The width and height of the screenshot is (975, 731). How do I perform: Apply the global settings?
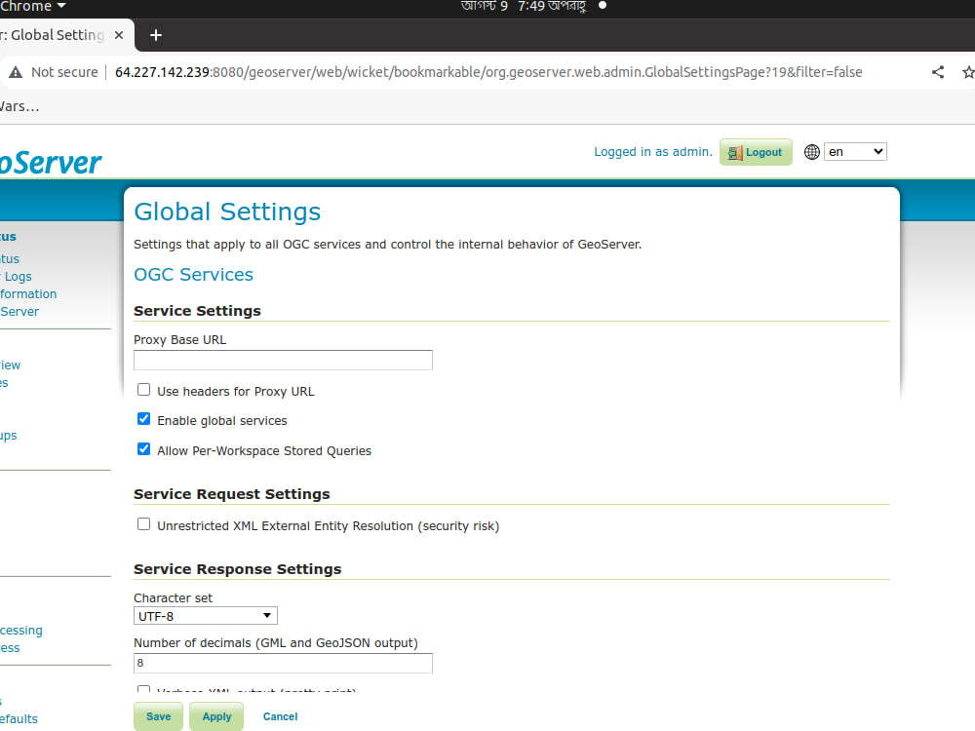click(216, 716)
